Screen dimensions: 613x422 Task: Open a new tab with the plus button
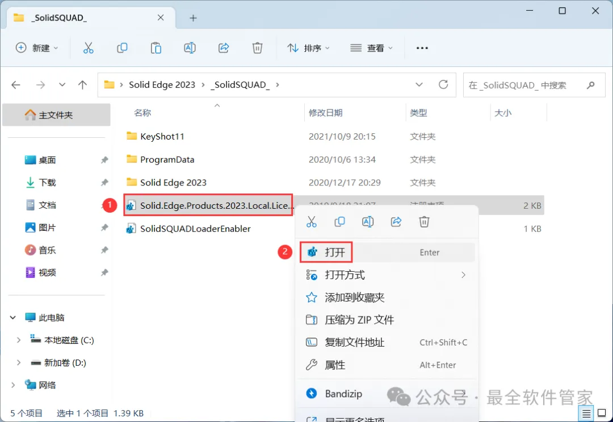193,18
